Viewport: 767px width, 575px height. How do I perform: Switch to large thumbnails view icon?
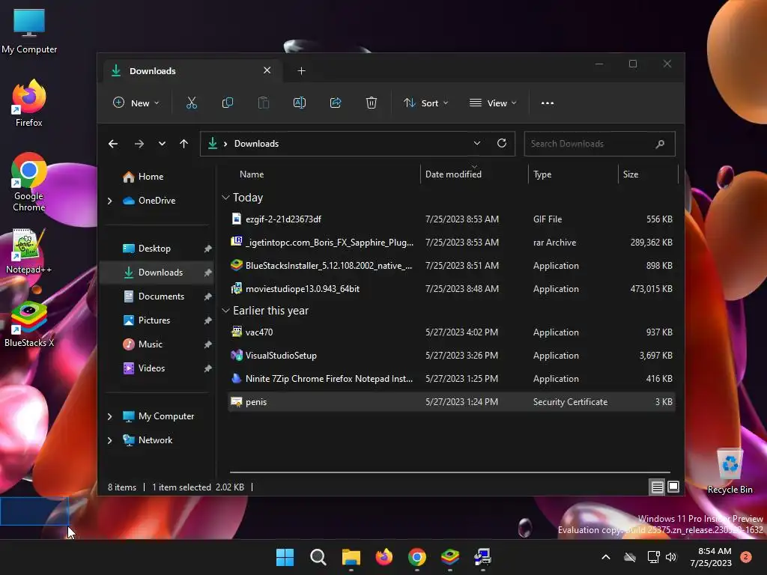(673, 487)
